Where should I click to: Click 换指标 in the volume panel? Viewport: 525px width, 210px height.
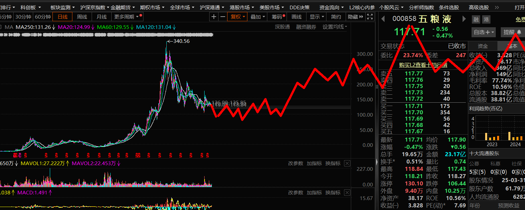(x=333, y=163)
